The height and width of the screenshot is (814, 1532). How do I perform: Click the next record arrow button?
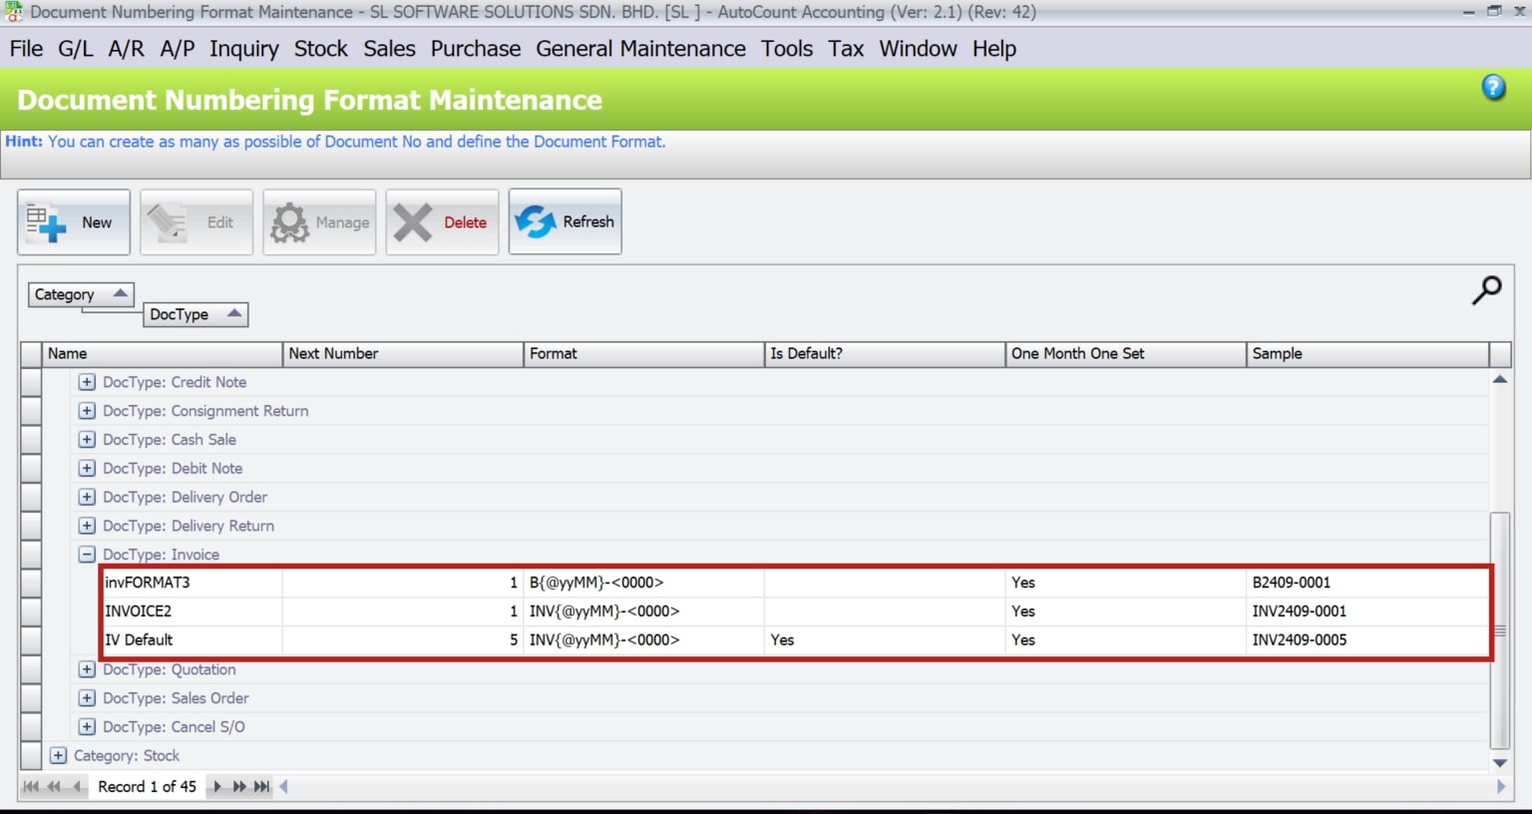216,786
